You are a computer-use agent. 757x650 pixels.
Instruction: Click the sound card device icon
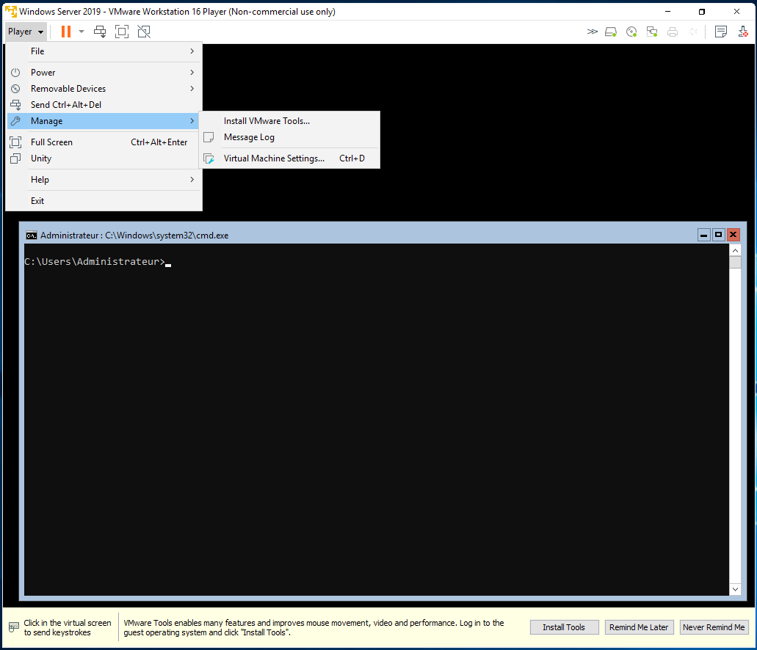(x=693, y=32)
